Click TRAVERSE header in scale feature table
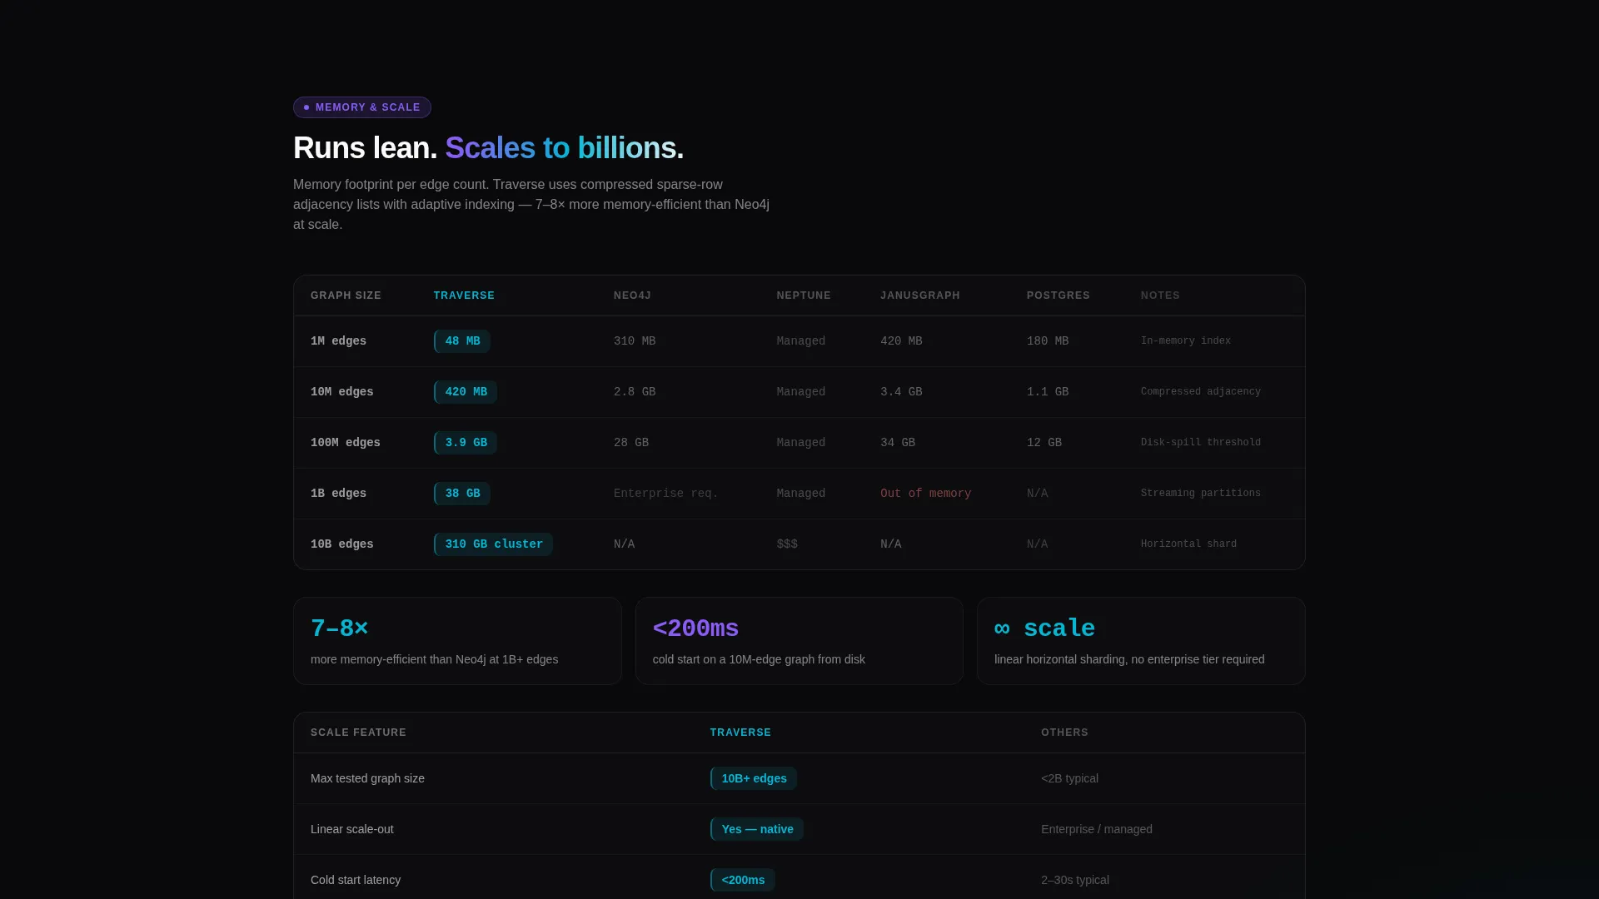 [x=740, y=733]
